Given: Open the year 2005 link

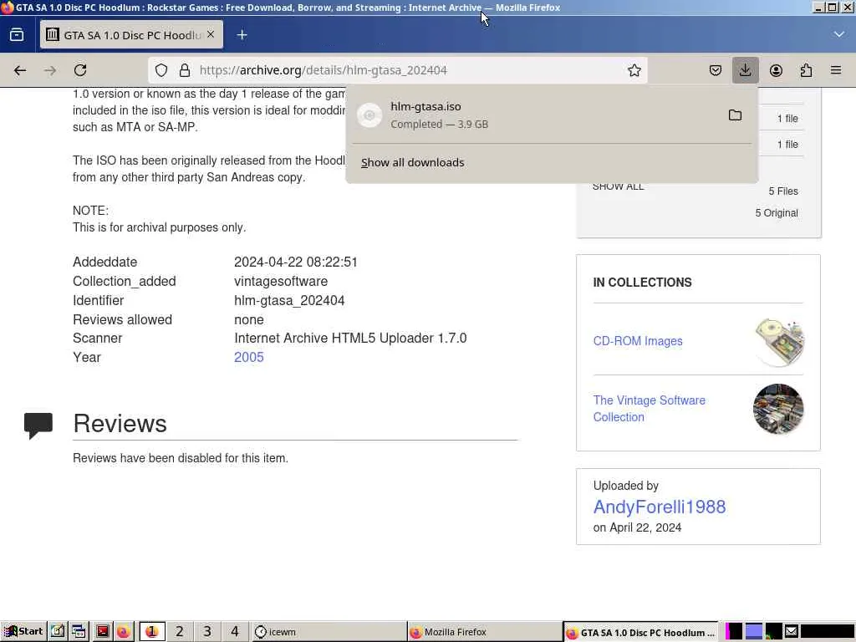Looking at the screenshot, I should click(249, 357).
